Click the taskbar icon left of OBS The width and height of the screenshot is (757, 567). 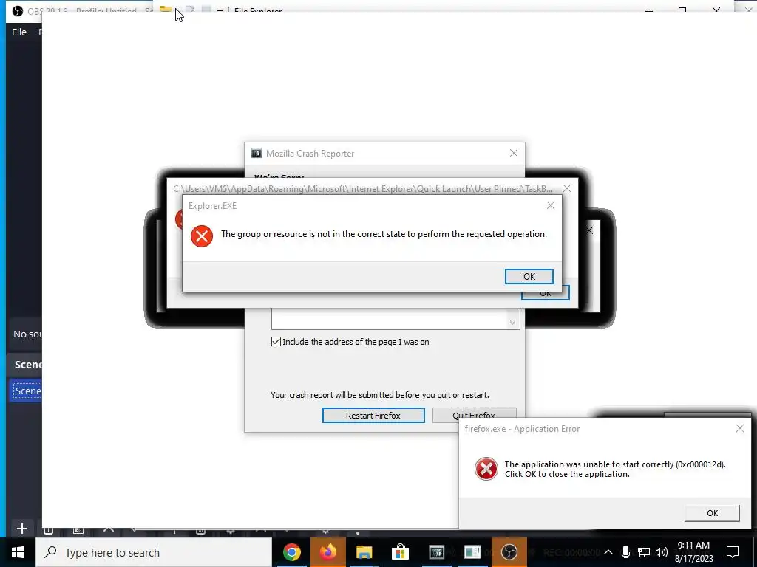(472, 552)
